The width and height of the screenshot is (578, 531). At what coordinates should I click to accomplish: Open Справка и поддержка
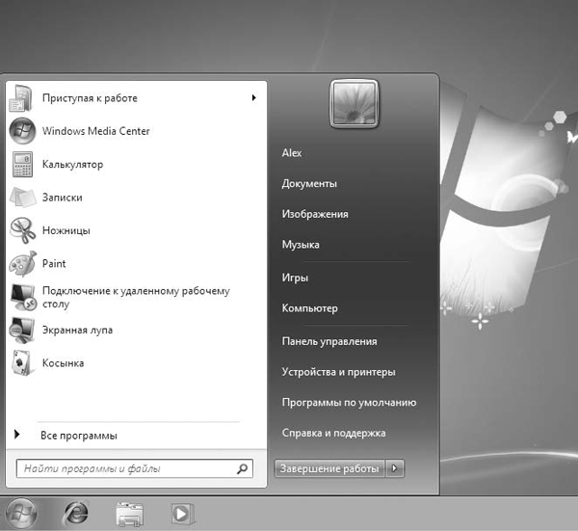[333, 433]
